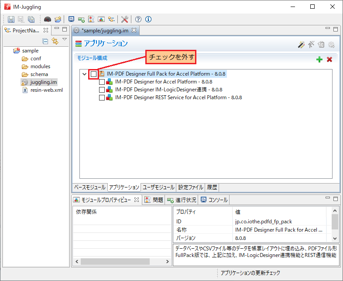Image resolution: width=343 pixels, height=281 pixels.
Task: Toggle IM-PDF Designer REST Service checkbox
Action: point(102,98)
